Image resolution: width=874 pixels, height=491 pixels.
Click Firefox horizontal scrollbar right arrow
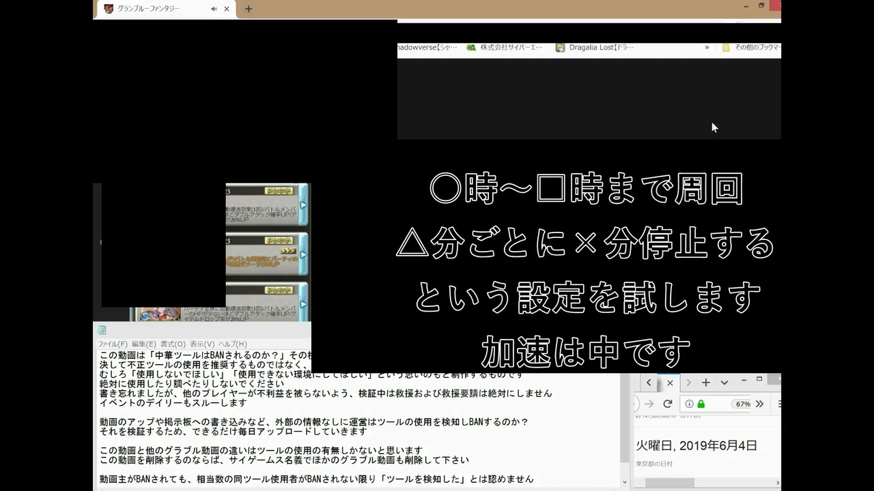777,483
